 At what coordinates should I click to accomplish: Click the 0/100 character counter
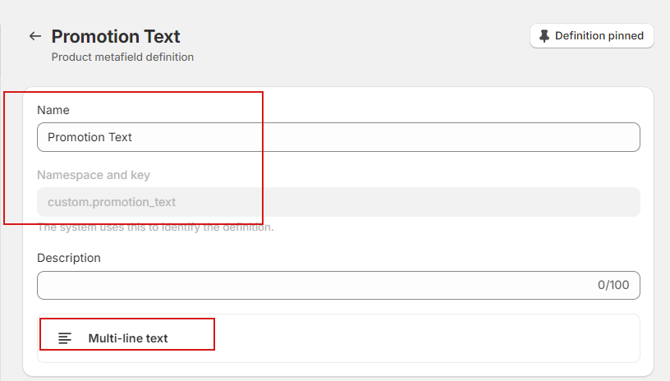click(x=613, y=286)
